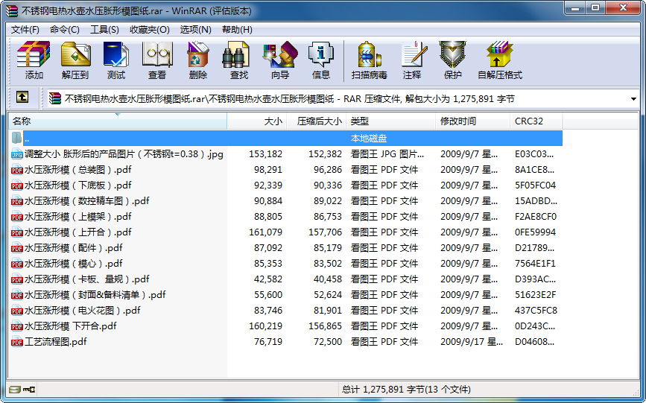Image resolution: width=646 pixels, height=403 pixels.
Task: Open the 帮助(H) menu
Action: 237,30
